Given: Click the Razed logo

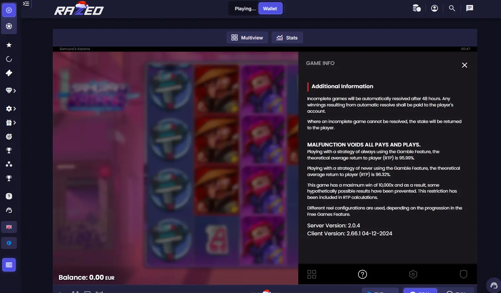Looking at the screenshot, I should (x=79, y=9).
